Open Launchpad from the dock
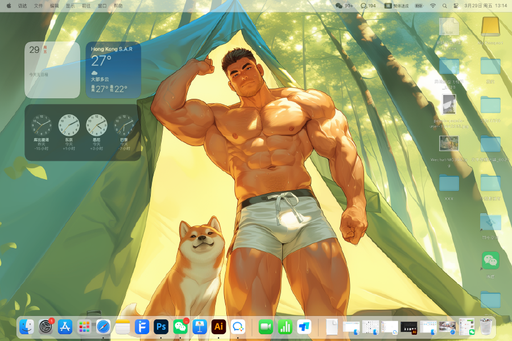 click(x=84, y=327)
